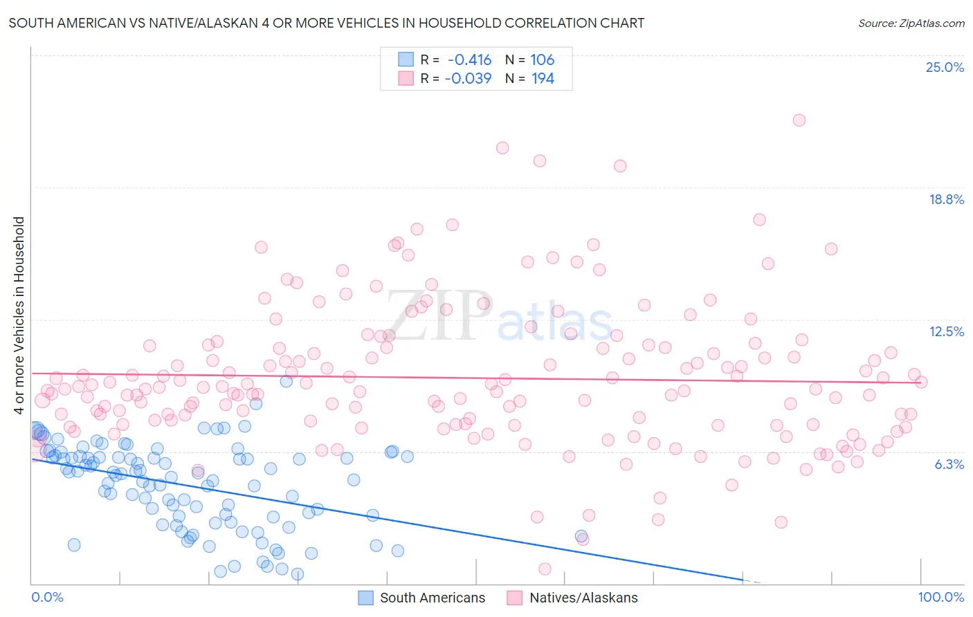Click the pink R = -0.039 legend square
The width and height of the screenshot is (973, 617).
pos(406,78)
